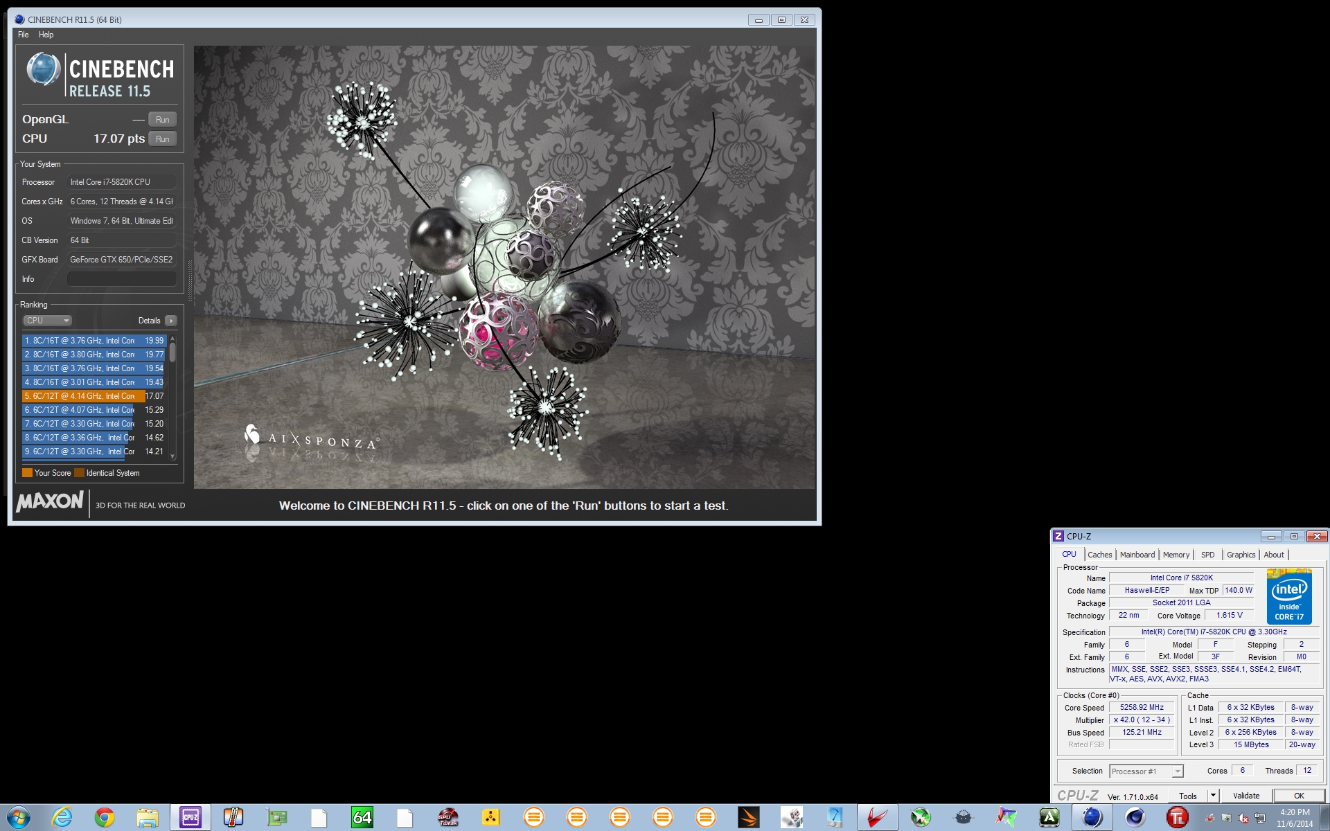Select highlighted ranking row 5 scoring 17.07
Viewport: 1330px width, 831px height.
[94, 396]
